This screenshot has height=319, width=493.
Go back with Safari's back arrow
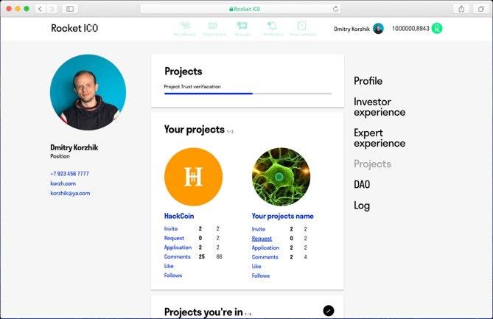pyautogui.click(x=41, y=9)
